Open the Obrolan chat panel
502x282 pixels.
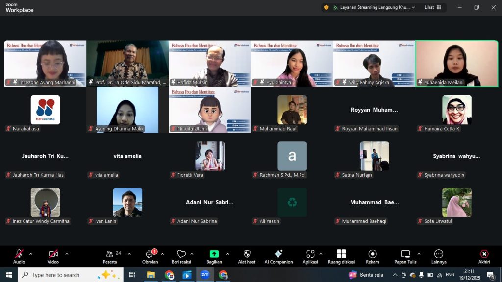150,256
